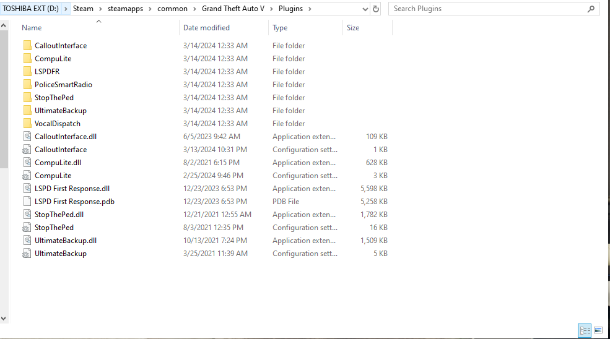Expand chevron after Grand Theft Auto V

[x=271, y=9]
